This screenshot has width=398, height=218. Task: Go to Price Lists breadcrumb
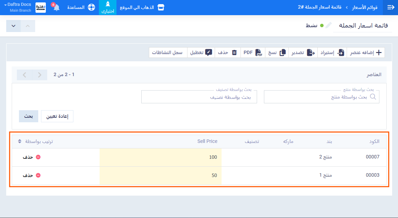366,7
